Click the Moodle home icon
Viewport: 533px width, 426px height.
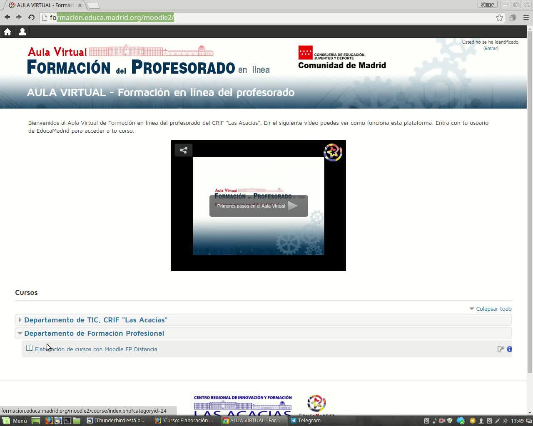pos(7,32)
